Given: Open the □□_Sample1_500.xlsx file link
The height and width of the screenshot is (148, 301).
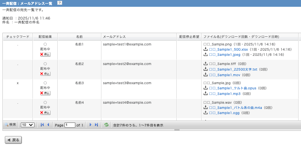Looking at the screenshot, I should 228,49.
